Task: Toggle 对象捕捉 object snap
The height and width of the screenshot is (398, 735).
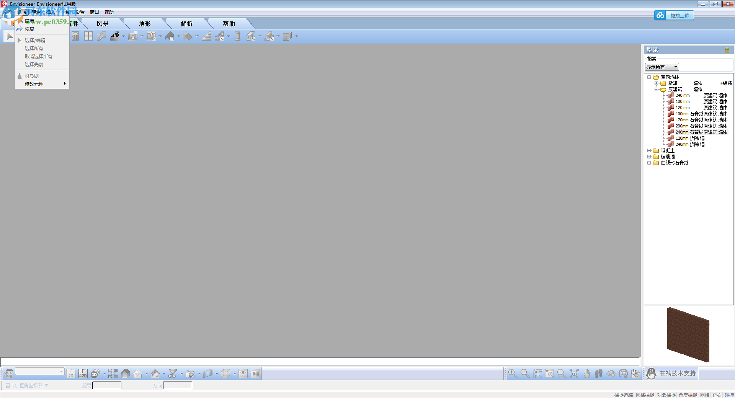Action: click(x=666, y=395)
